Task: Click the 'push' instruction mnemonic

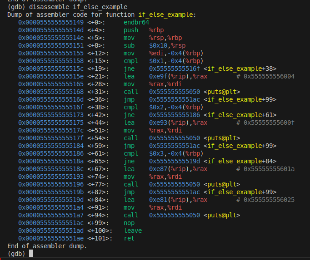Action: click(131, 30)
